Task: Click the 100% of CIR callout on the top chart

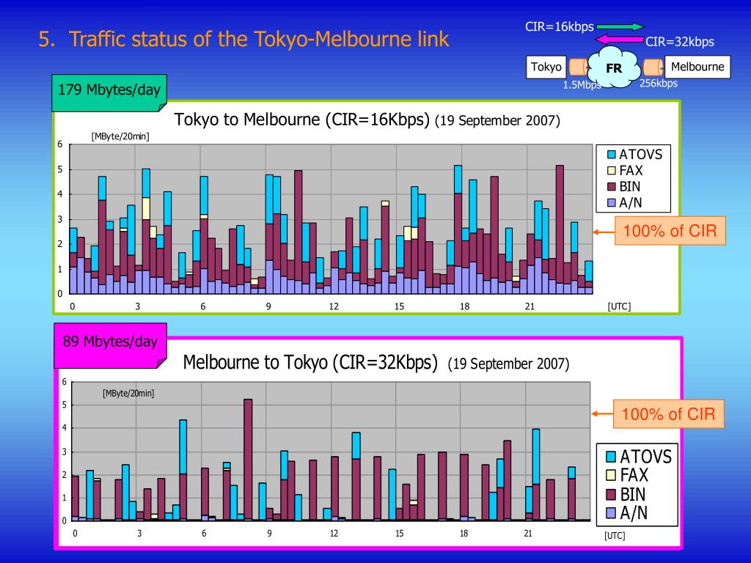Action: [670, 231]
